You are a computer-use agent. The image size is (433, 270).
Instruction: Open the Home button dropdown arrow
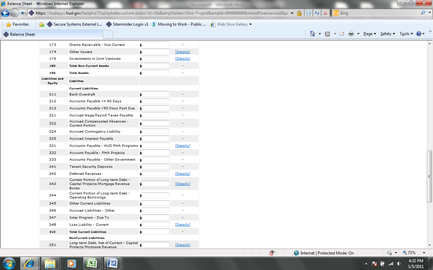click(320, 34)
